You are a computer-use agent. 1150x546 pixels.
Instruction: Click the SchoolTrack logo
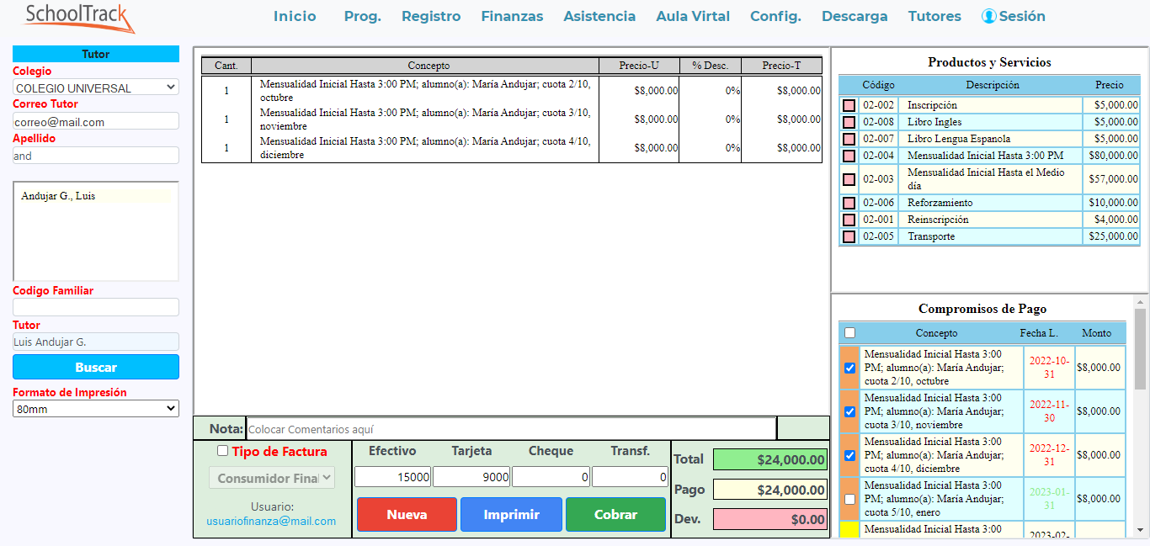click(x=80, y=17)
